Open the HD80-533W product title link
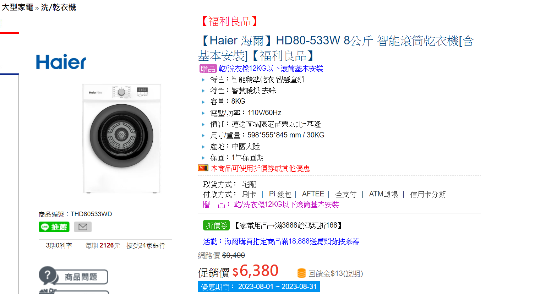The image size is (535, 294). 335,48
